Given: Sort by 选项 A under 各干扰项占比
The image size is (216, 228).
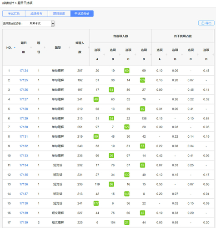Looking at the screenshot, I should point(166,54).
